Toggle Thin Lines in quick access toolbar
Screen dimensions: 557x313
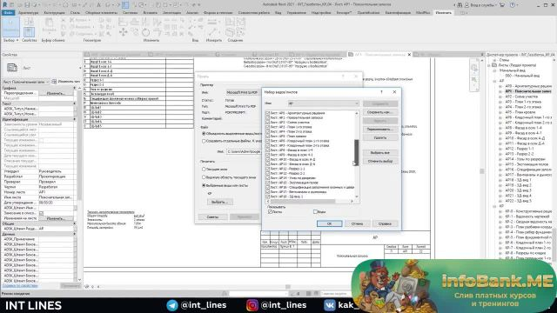(x=125, y=5)
